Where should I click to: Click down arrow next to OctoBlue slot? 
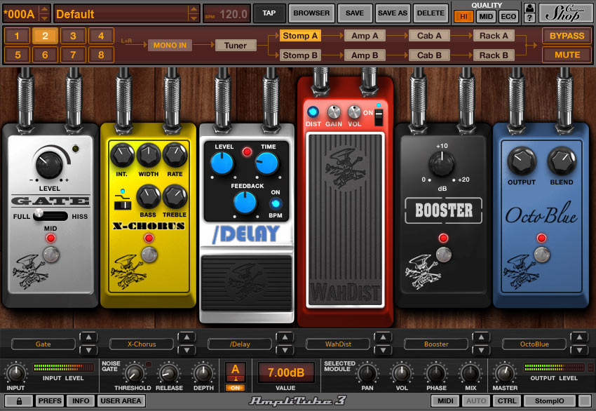pos(579,350)
